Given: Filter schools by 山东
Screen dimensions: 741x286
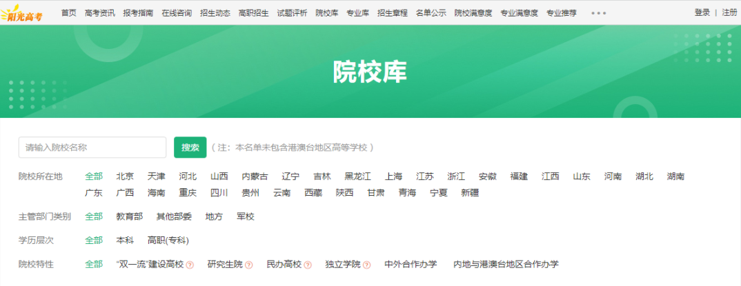Looking at the screenshot, I should 582,176.
